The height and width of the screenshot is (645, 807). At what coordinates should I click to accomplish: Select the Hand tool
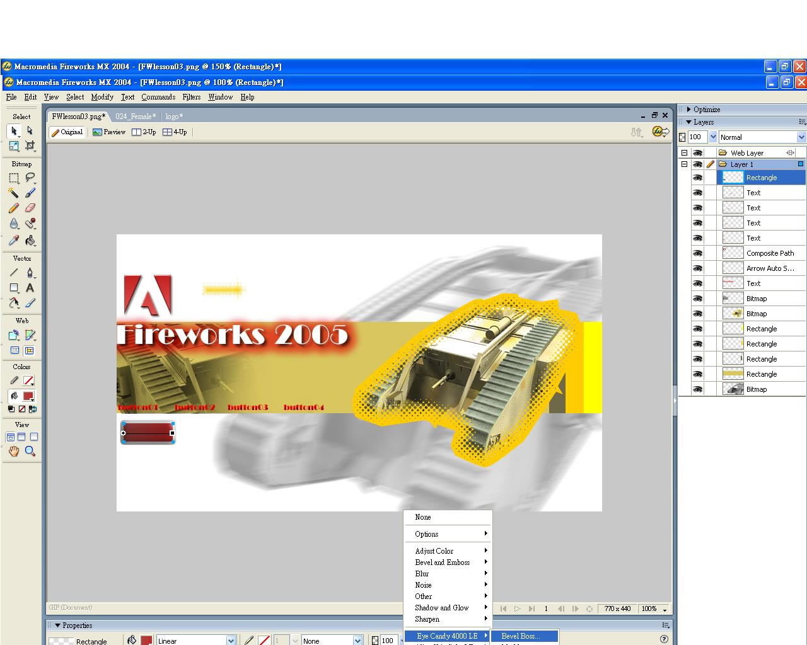13,451
